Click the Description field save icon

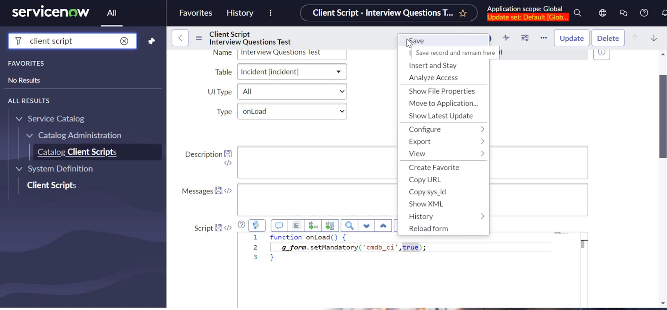(x=228, y=154)
